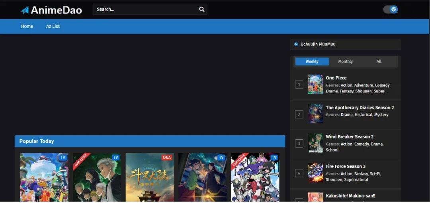
Task: Click the Sci-Fi genre under Fire Force
Action: tap(375, 174)
